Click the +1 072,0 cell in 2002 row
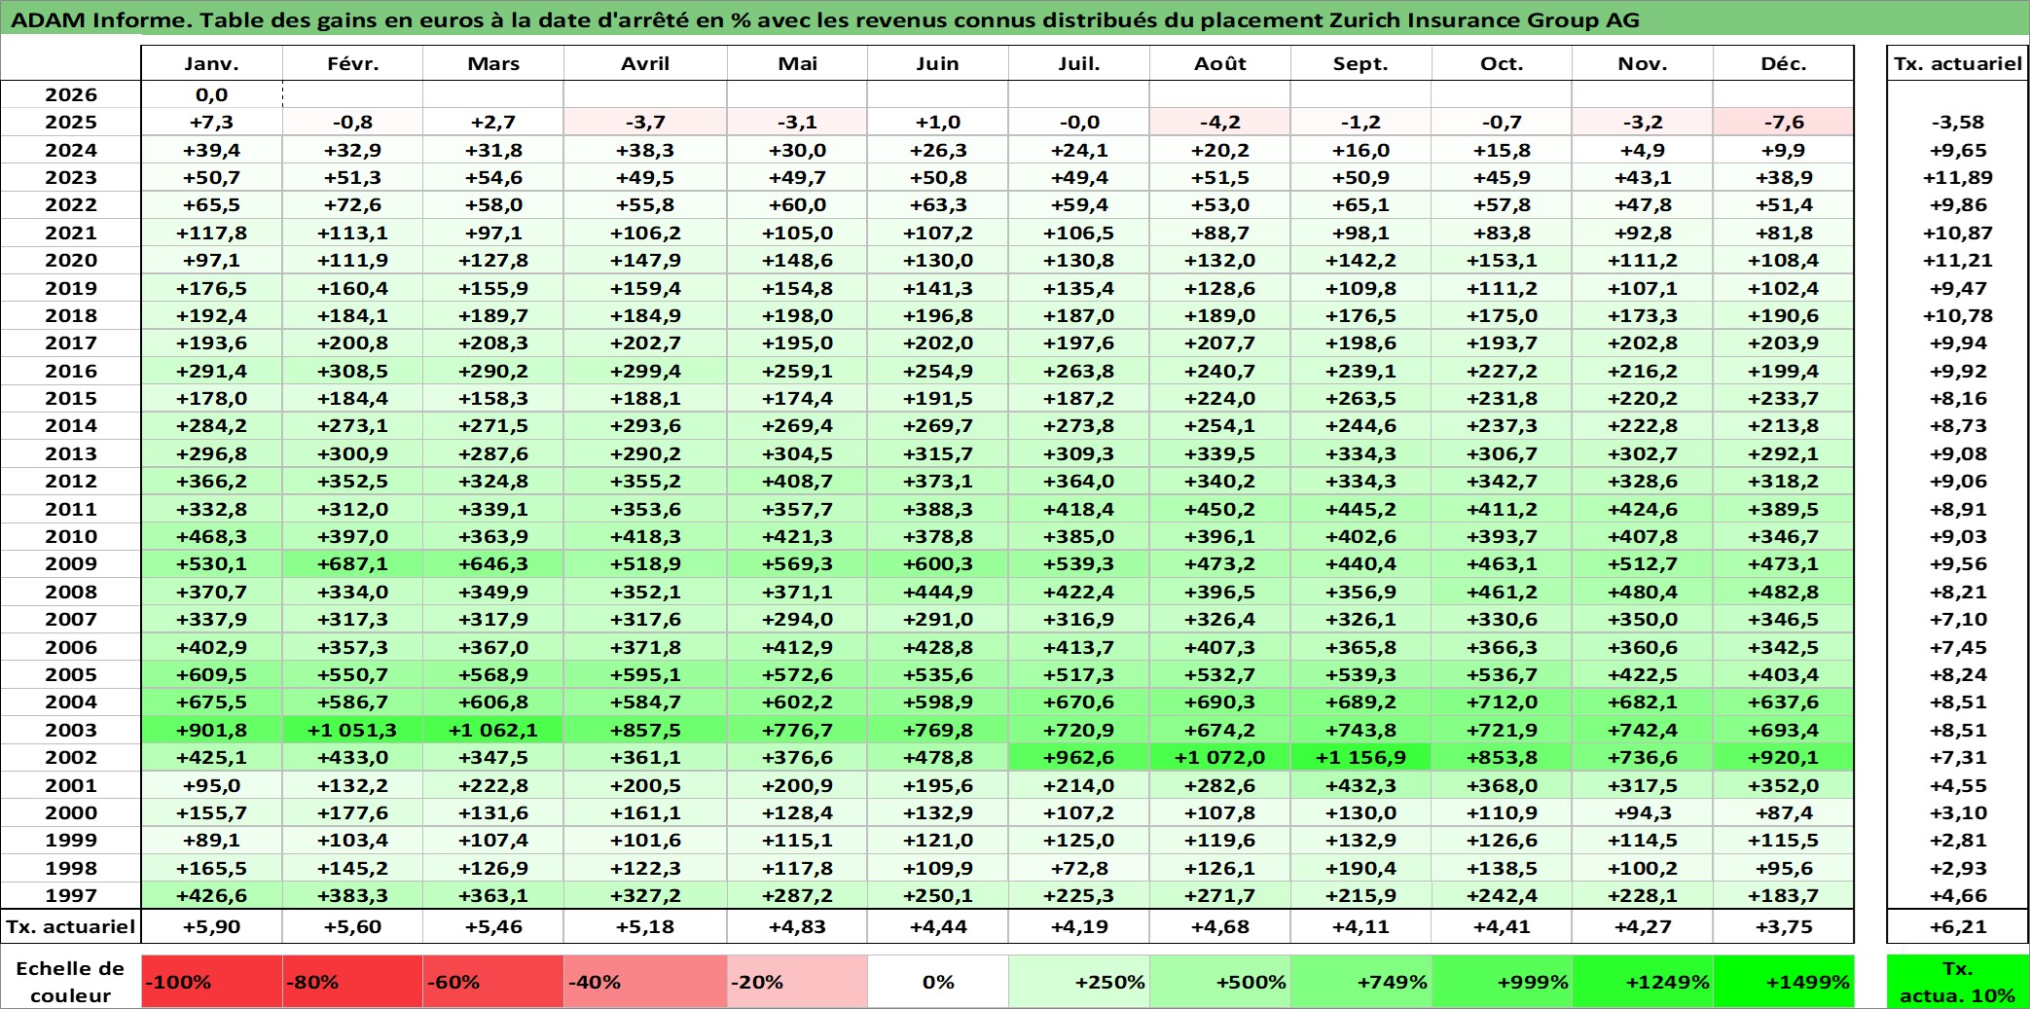This screenshot has width=2030, height=1009. click(x=1220, y=757)
